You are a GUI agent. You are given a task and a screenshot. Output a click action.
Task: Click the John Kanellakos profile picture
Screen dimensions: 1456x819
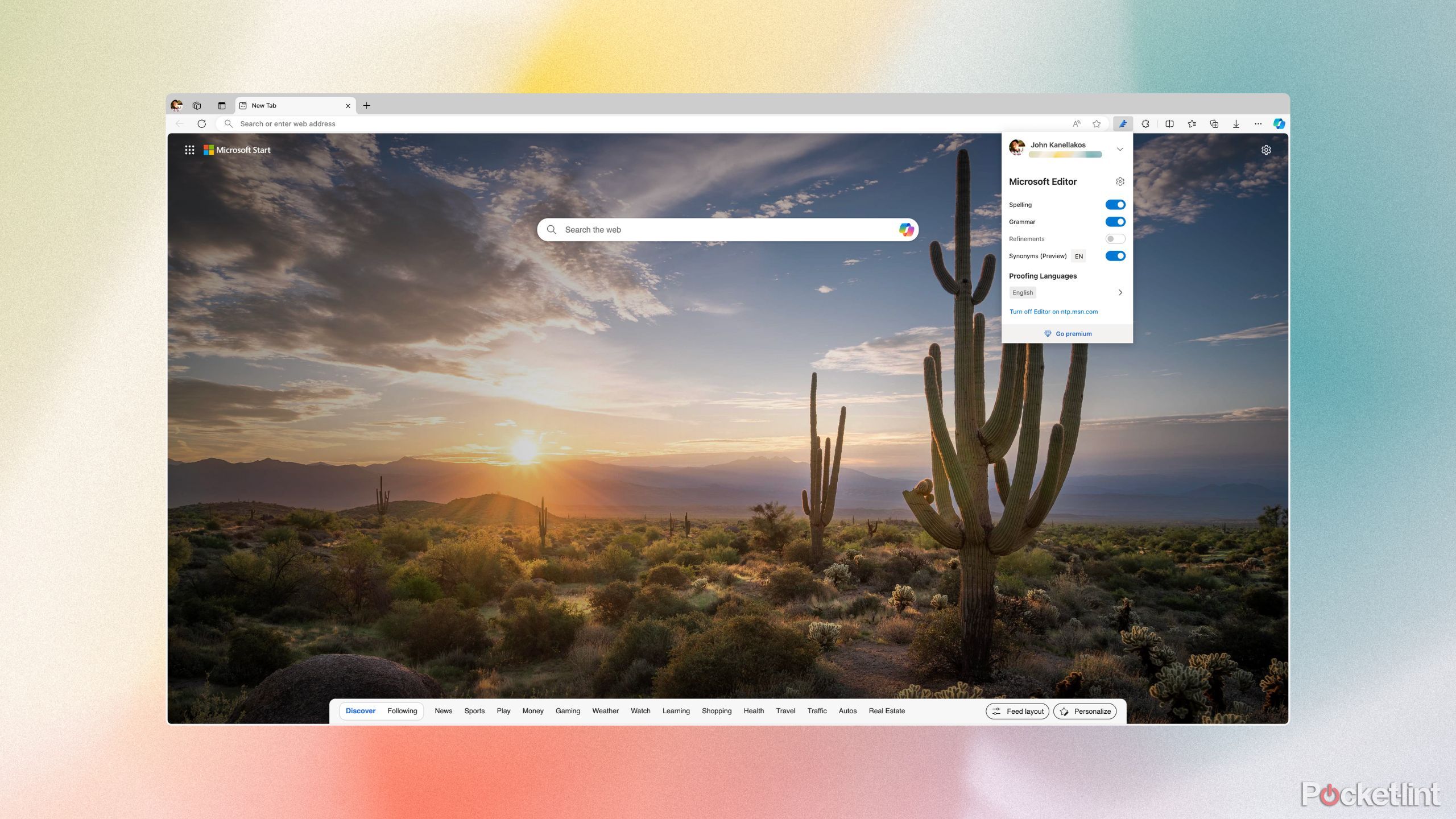1017,147
